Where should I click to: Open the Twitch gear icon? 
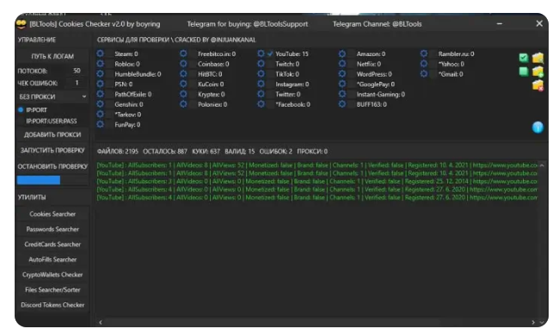pyautogui.click(x=261, y=64)
